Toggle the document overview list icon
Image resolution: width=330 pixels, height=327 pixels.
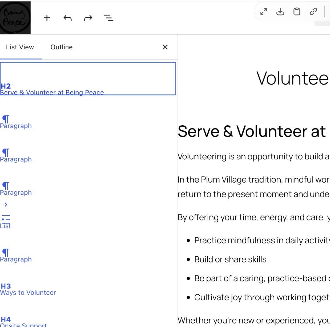pos(109,18)
